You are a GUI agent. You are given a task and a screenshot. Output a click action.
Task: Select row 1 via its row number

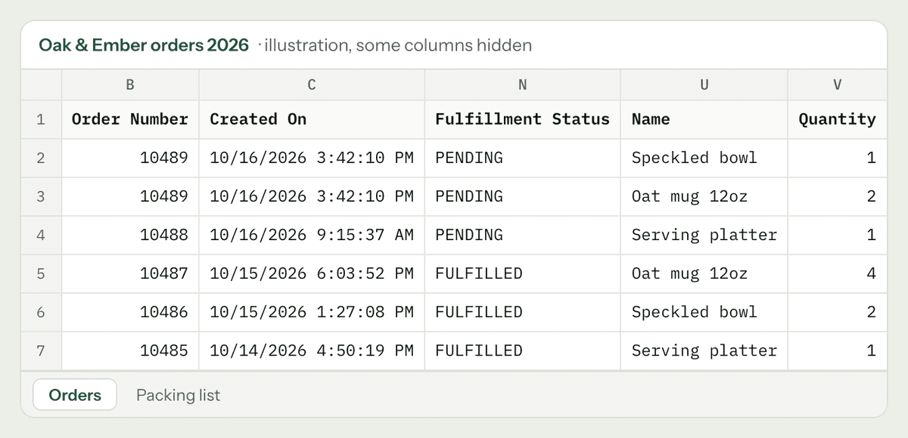click(x=41, y=119)
